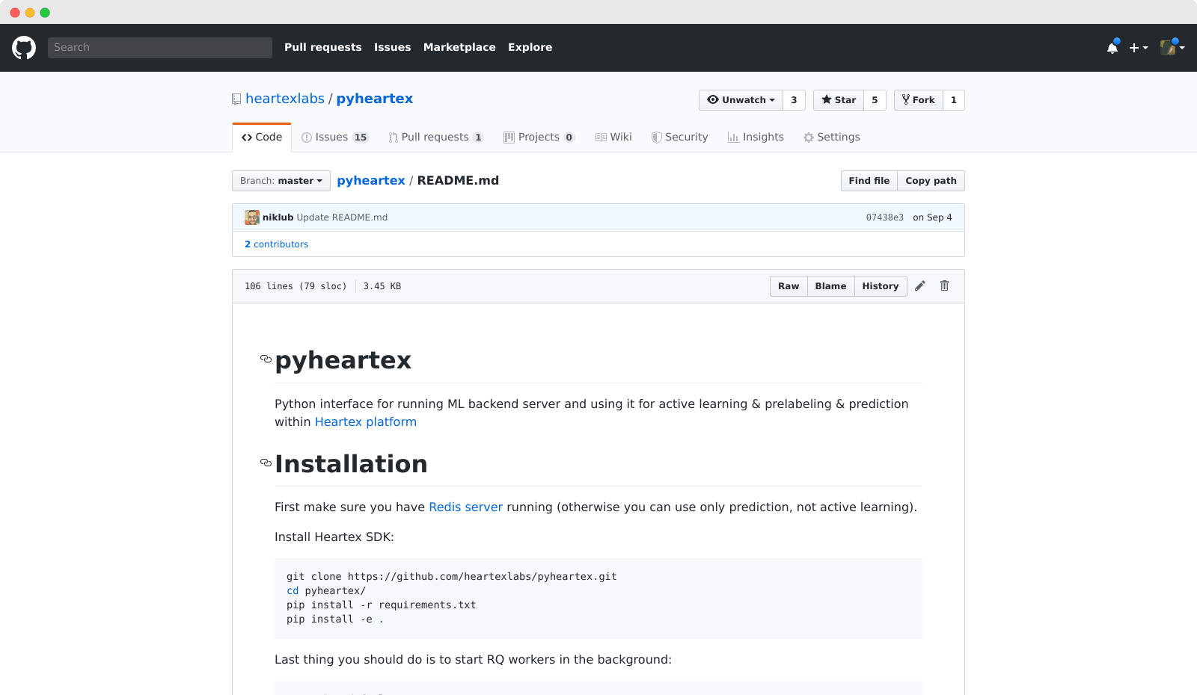Viewport: 1197px width, 695px height.
Task: Click the anchor link icon beside Installation heading
Action: [x=266, y=463]
